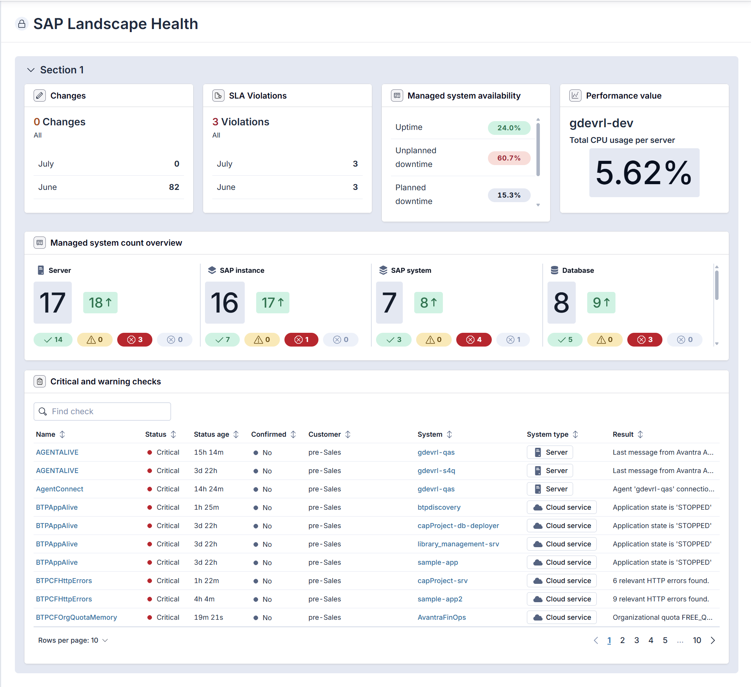
Task: Click the Performance value chart icon
Action: tap(575, 96)
